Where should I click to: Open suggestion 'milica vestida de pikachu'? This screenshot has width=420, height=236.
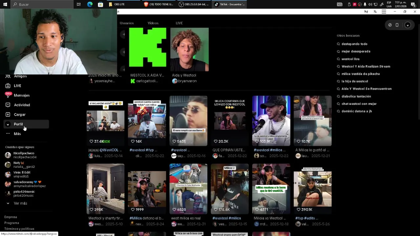361,74
